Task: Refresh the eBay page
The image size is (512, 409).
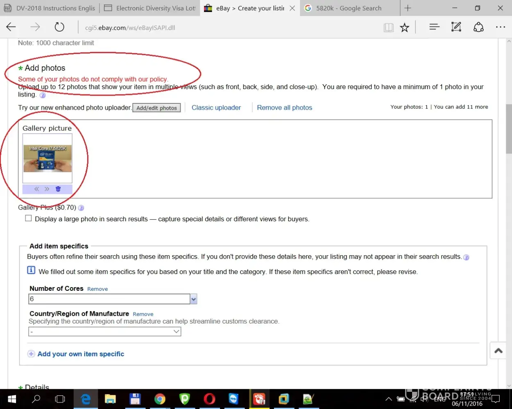Action: (59, 27)
